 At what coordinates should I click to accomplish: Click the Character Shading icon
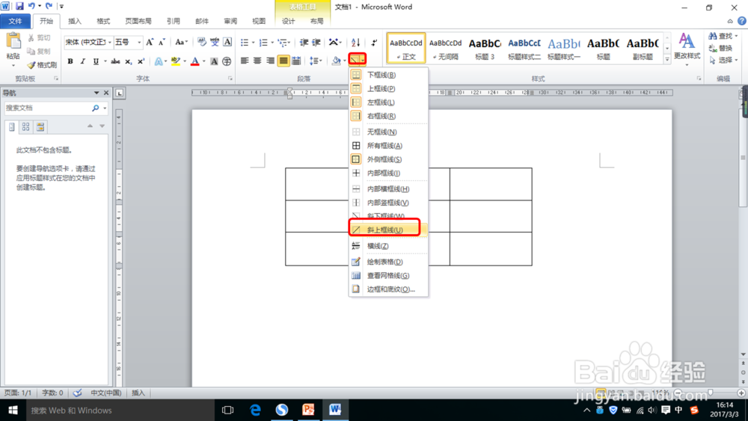214,61
